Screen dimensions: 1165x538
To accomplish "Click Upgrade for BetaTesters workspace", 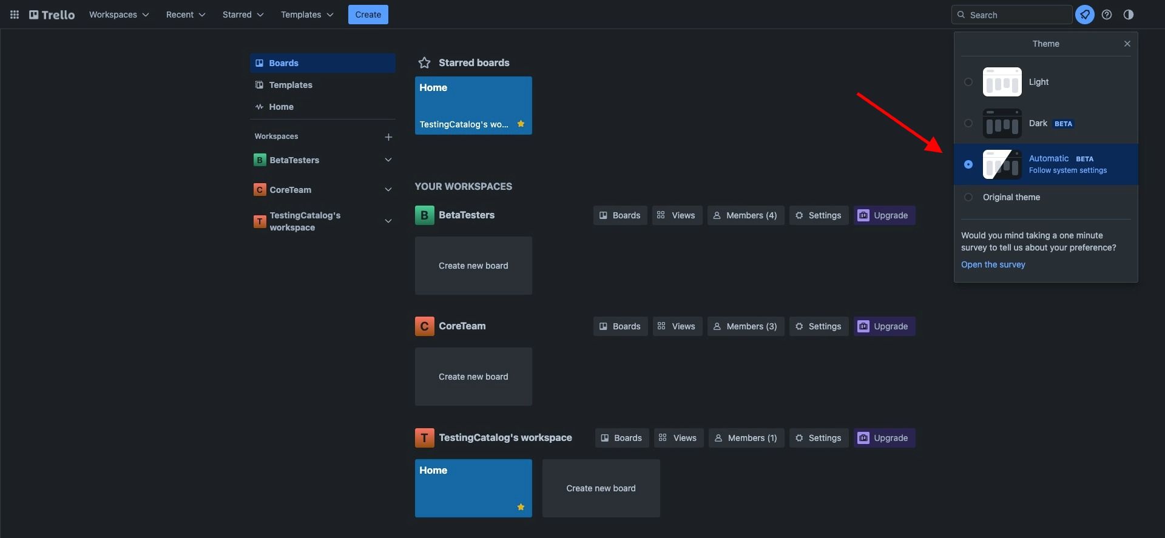I will 884,215.
